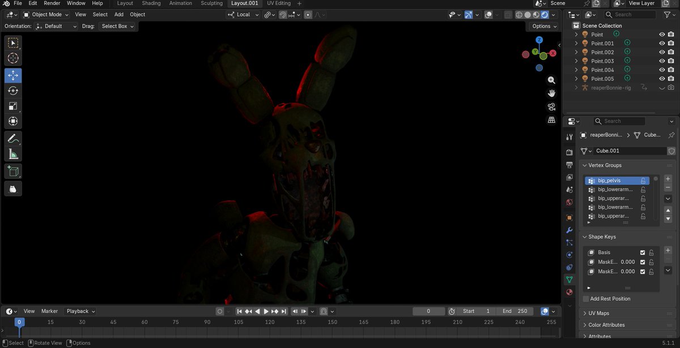
Task: Move the vertex group up with arrow button
Action: (x=668, y=210)
